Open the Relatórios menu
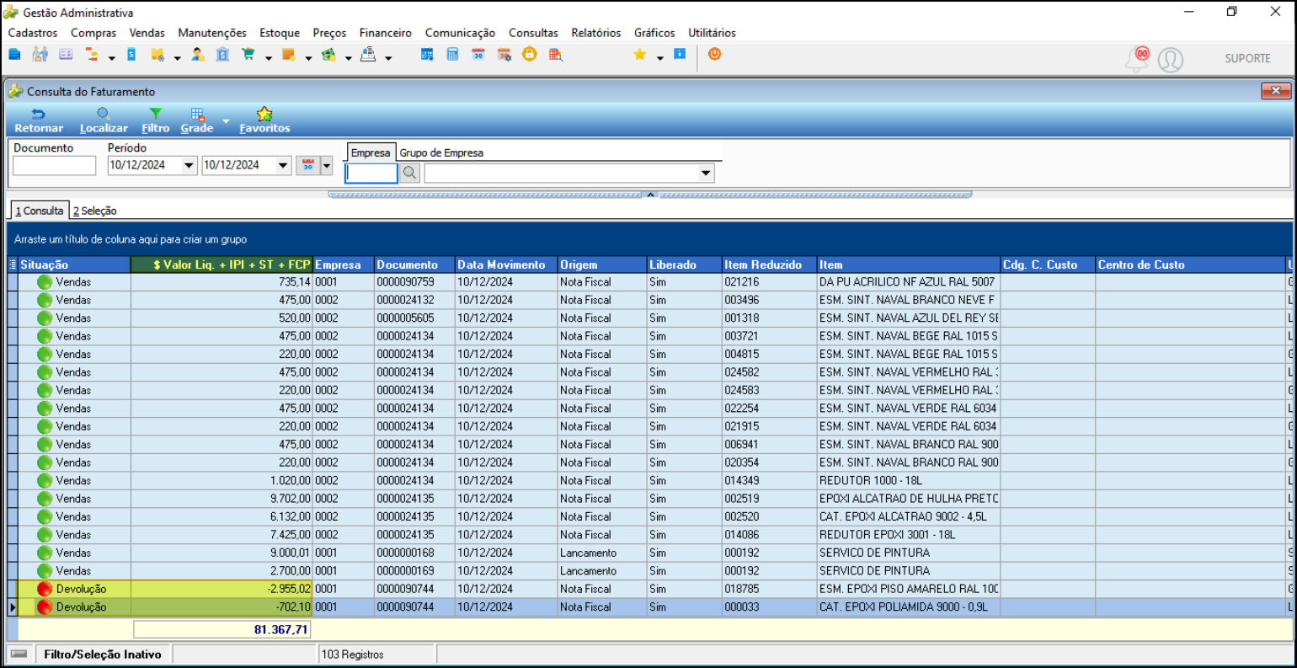 [x=595, y=33]
